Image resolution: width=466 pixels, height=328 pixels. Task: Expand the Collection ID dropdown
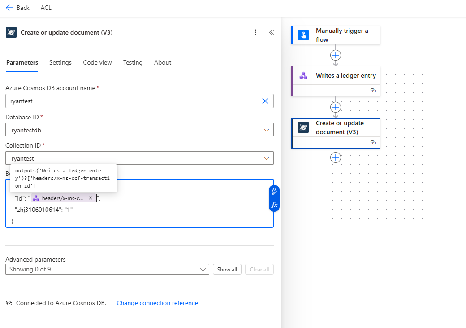coord(267,158)
